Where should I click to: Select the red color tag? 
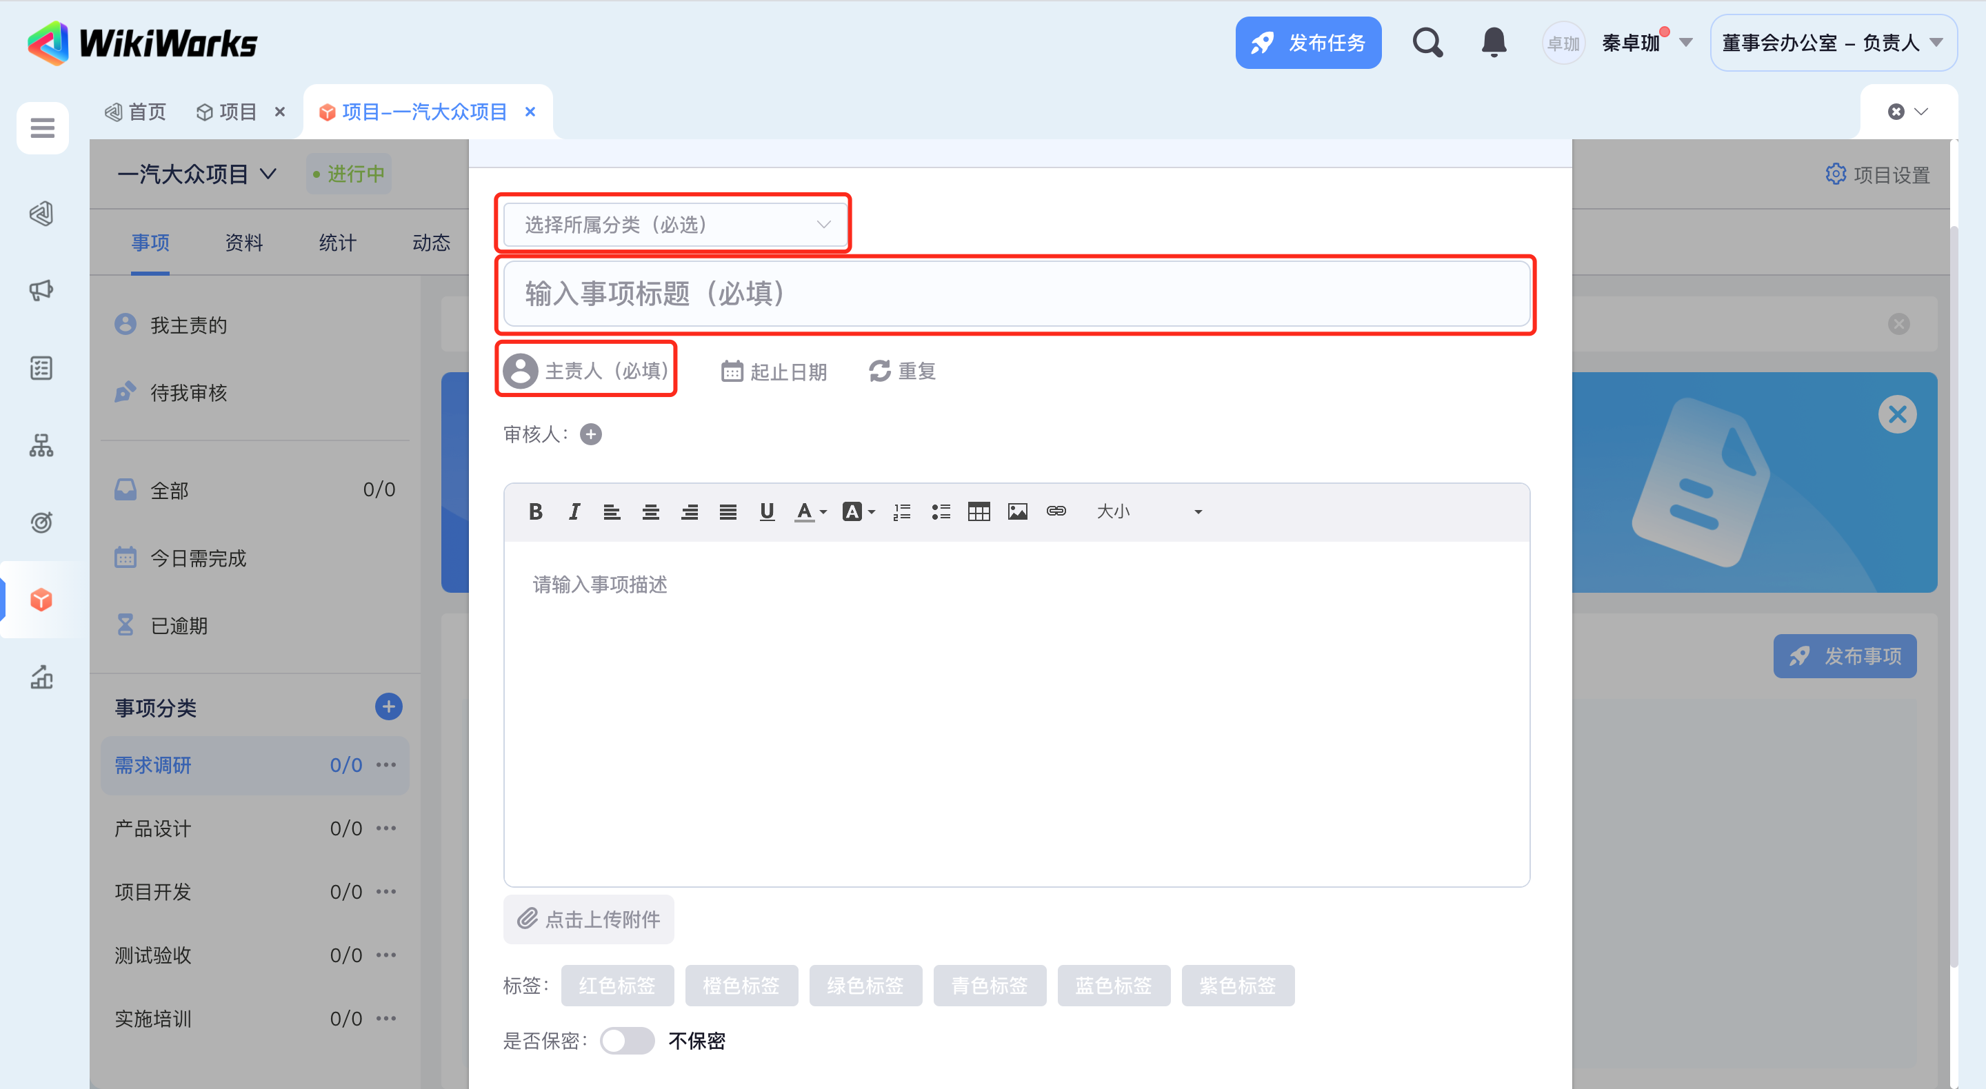(616, 986)
